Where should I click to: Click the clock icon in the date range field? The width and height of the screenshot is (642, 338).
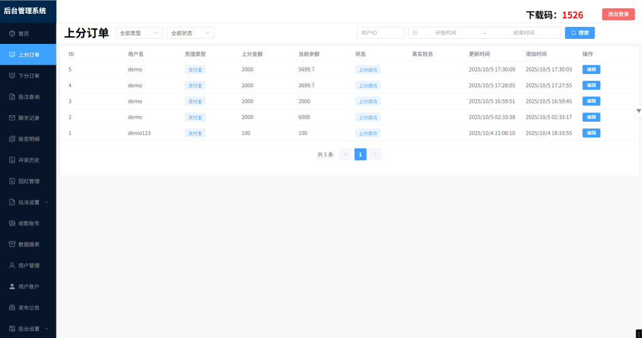(415, 33)
